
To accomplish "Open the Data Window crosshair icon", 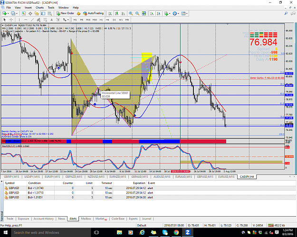I will (x=30, y=13).
